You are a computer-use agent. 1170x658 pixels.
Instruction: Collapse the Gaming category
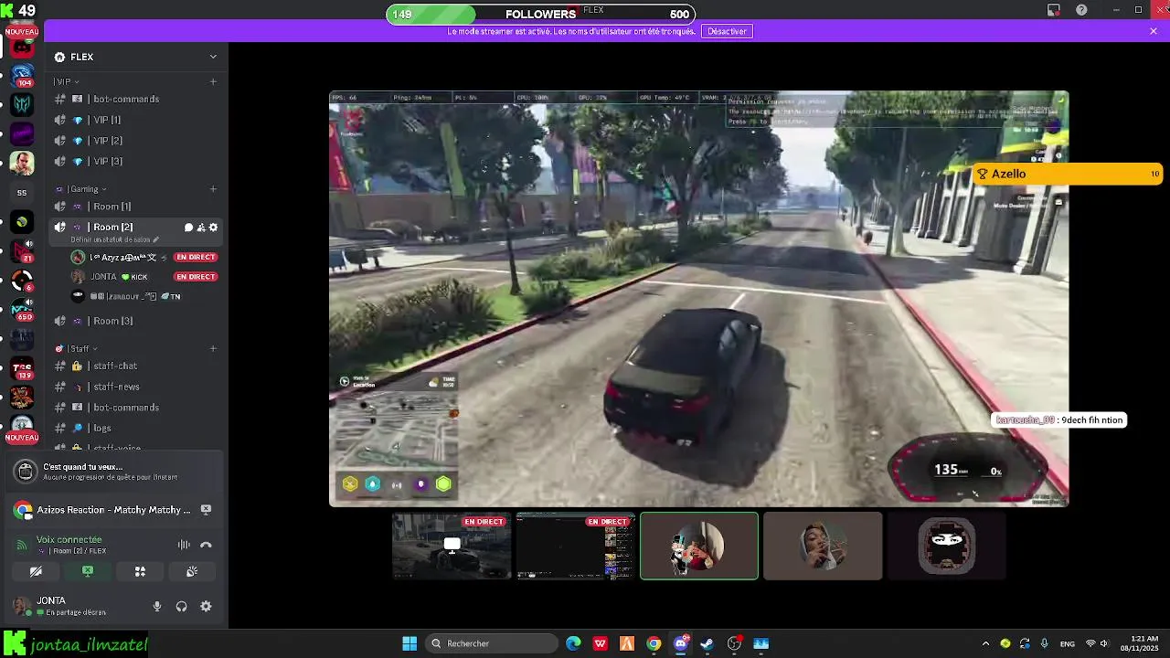pyautogui.click(x=80, y=189)
